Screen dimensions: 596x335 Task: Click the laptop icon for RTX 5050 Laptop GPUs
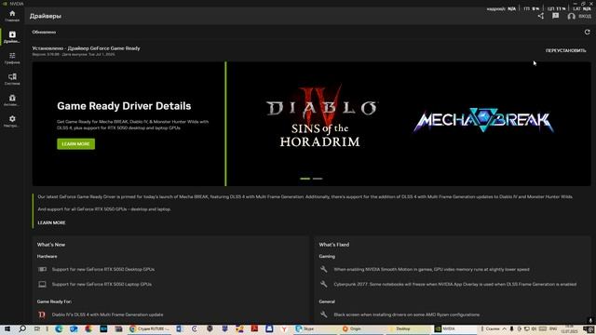[x=42, y=284]
